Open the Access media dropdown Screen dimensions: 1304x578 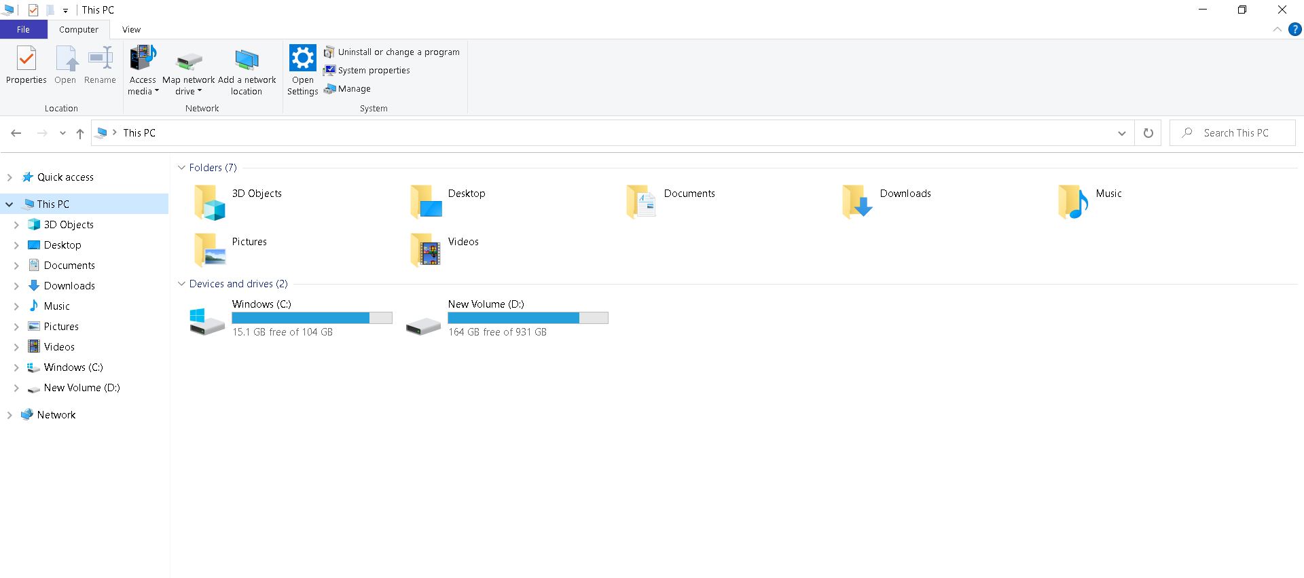pyautogui.click(x=143, y=86)
